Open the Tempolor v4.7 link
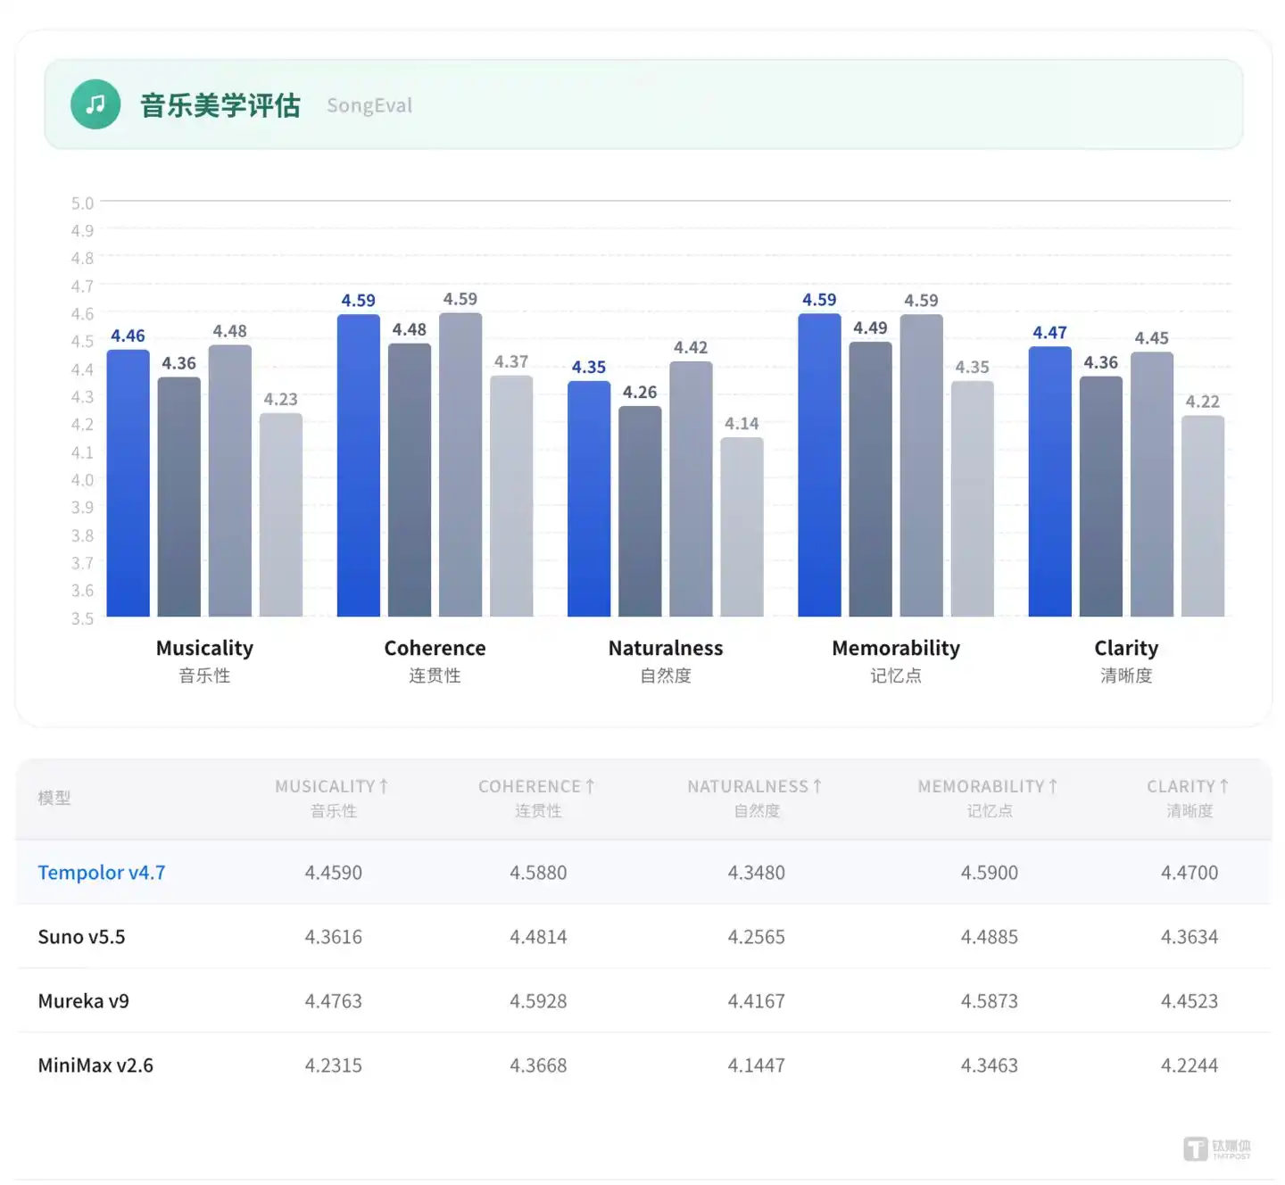 [x=102, y=872]
